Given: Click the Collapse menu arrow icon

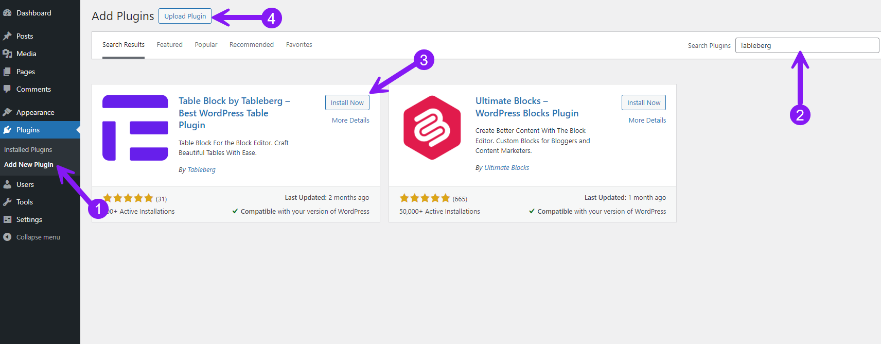Looking at the screenshot, I should coord(7,237).
